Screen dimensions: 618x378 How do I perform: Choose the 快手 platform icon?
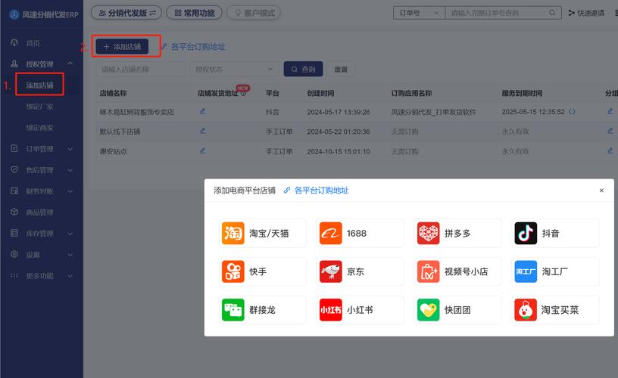[233, 271]
